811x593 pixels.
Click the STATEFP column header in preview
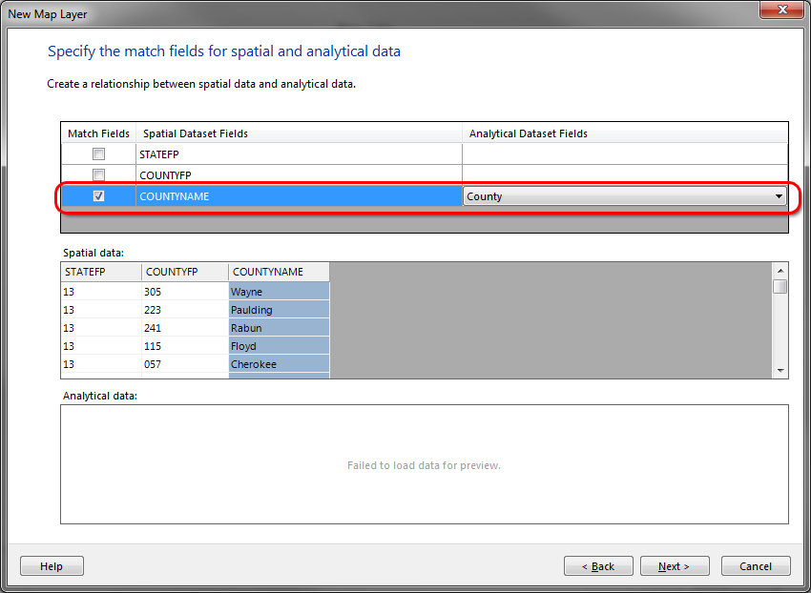coord(100,272)
